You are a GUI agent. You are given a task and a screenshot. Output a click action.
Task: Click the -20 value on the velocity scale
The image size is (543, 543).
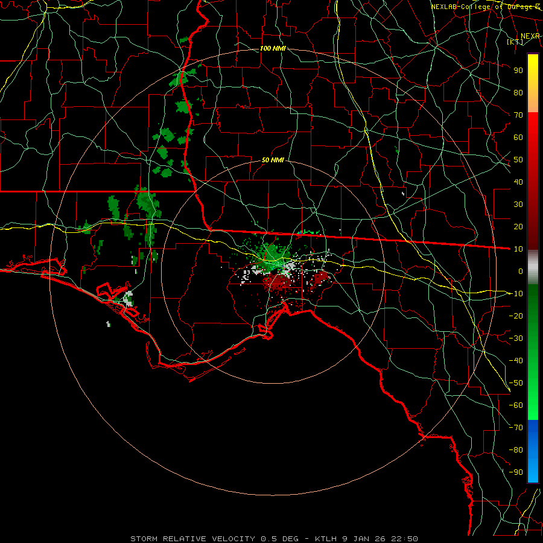point(516,316)
